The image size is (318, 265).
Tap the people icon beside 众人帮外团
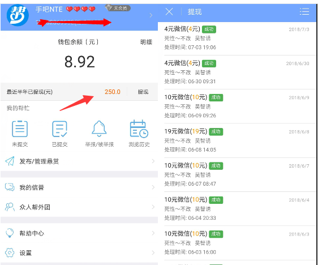click(x=10, y=207)
